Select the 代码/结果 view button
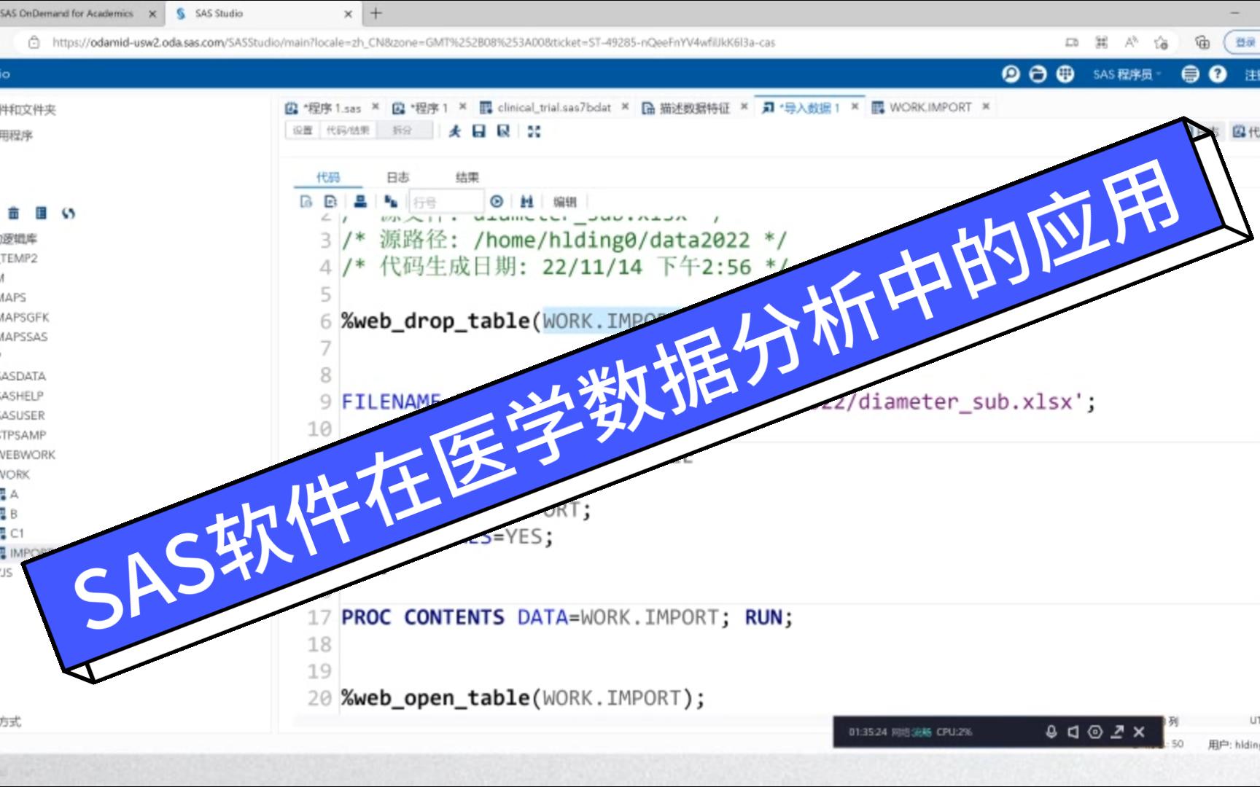1260x787 pixels. (348, 130)
